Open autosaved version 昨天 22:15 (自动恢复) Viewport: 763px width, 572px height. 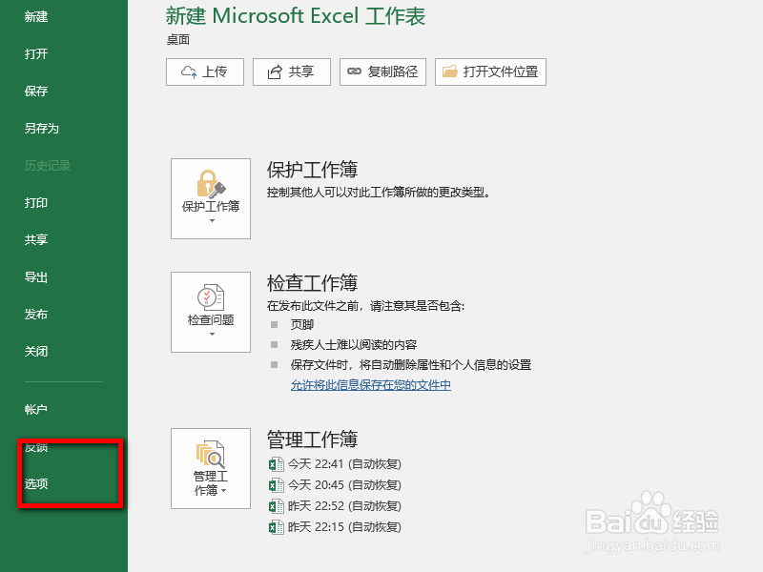click(344, 527)
